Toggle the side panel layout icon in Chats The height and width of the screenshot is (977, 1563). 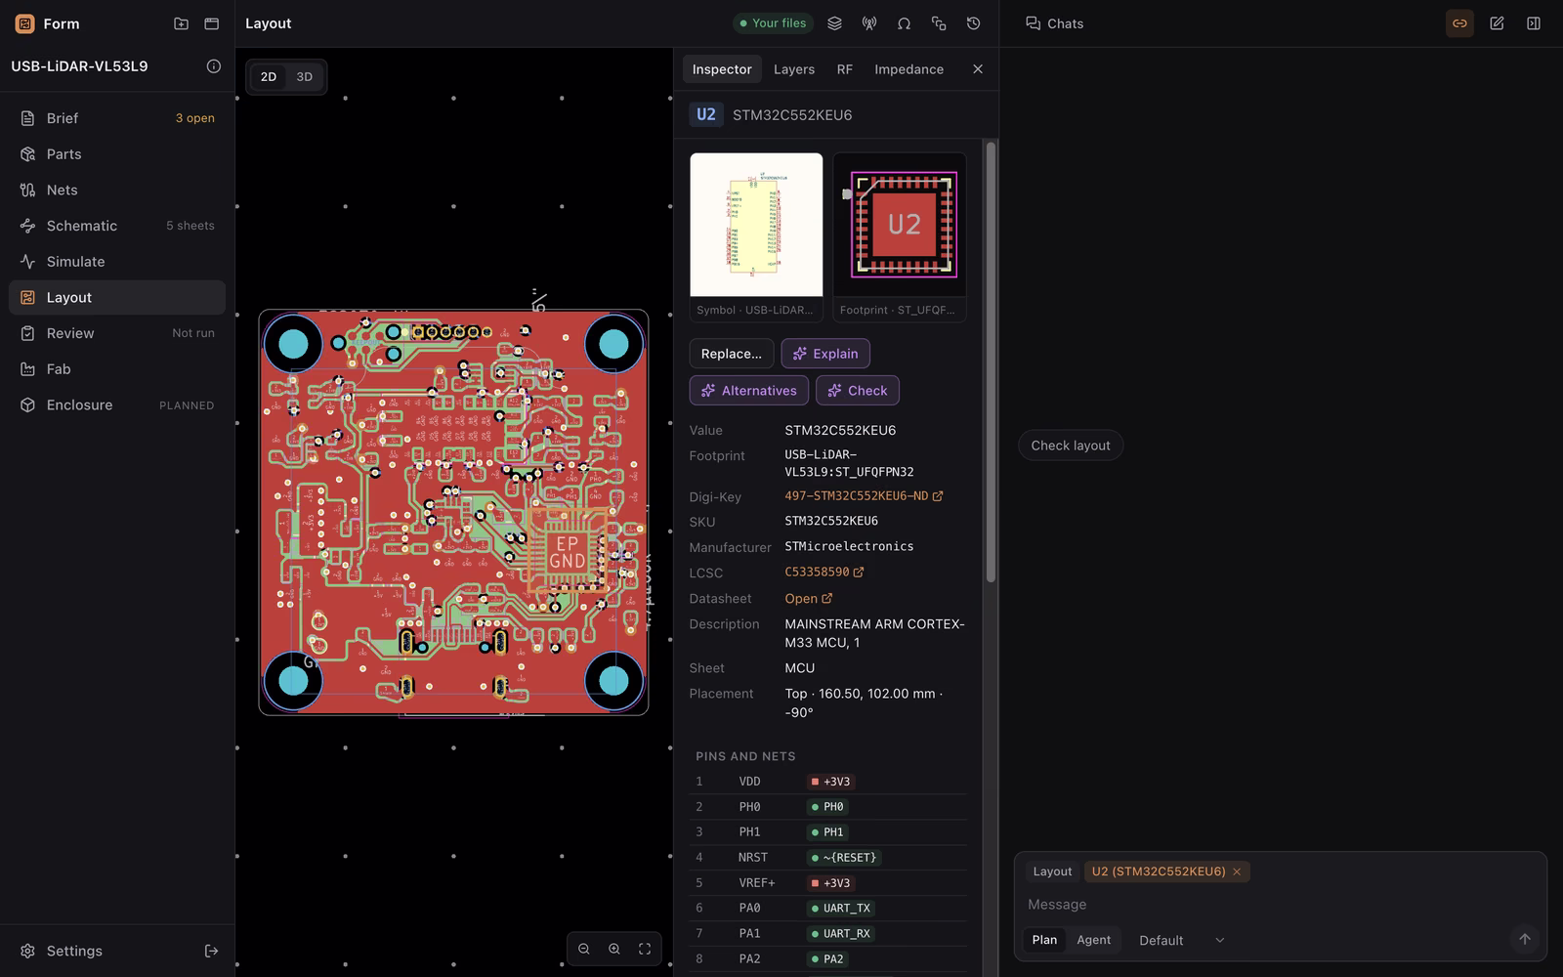coord(1534,23)
